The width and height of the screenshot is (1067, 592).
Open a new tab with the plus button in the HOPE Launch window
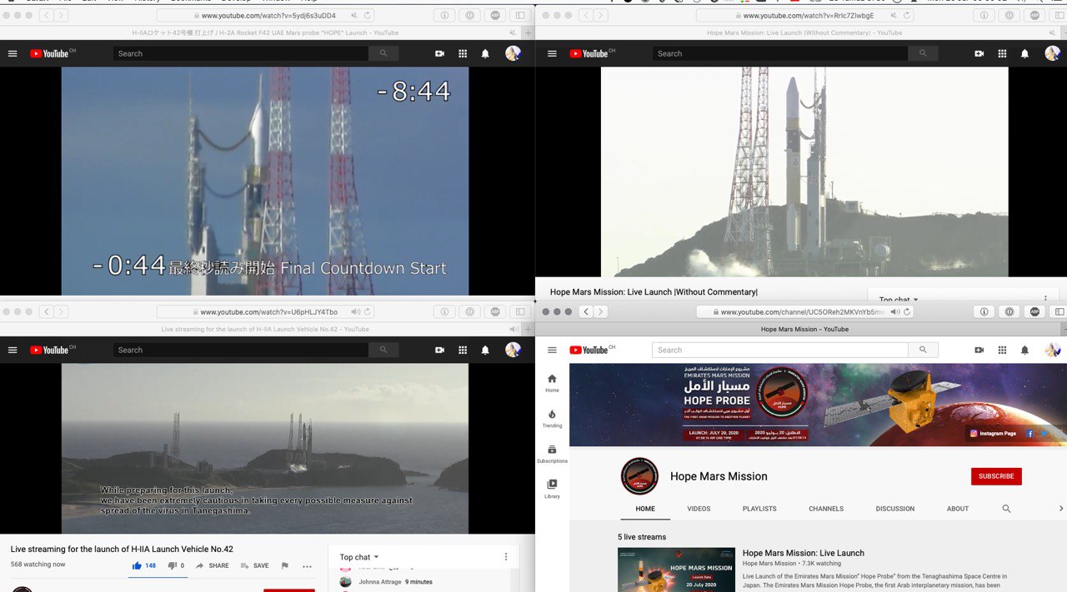coord(527,32)
